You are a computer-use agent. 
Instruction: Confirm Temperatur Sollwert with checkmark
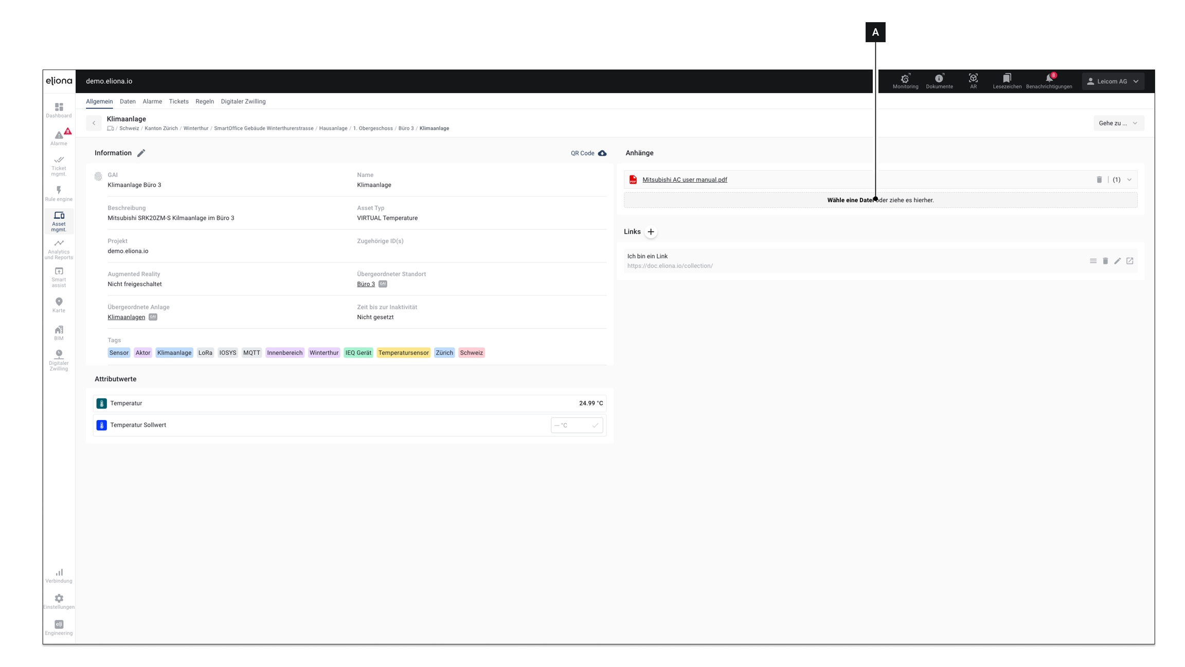595,425
